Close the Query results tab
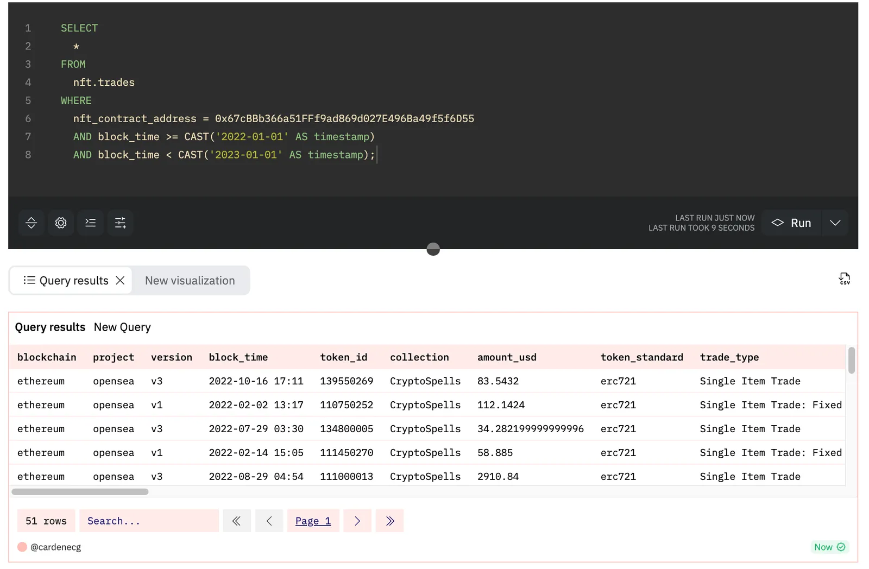Viewport: 869px width, 569px height. (121, 281)
